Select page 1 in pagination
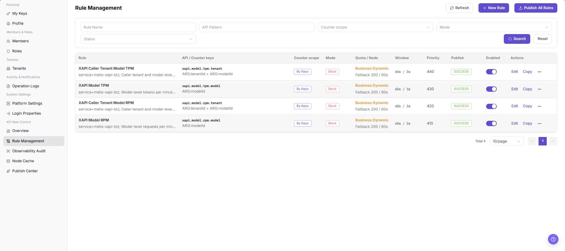 pos(543,141)
